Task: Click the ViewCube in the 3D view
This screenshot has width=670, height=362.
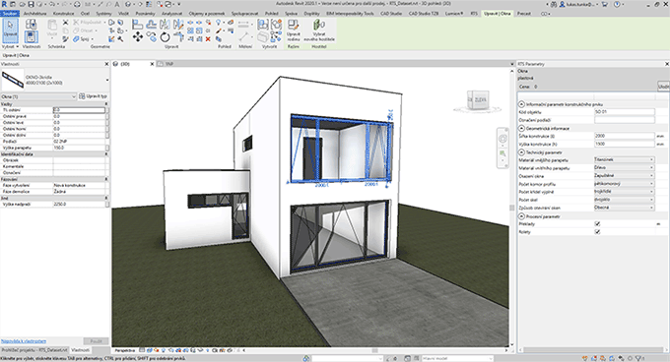Action: tap(477, 100)
